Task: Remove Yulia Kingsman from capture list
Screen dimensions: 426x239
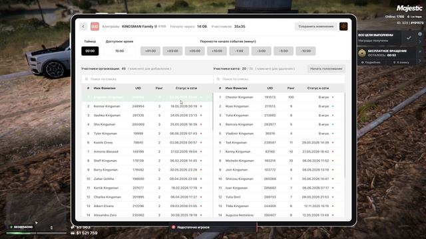Action: [x=279, y=116]
